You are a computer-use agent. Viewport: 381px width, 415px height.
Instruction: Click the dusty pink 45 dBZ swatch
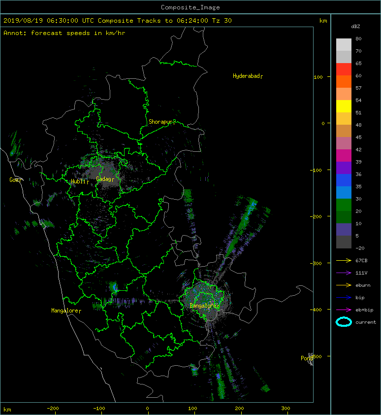[x=344, y=143]
